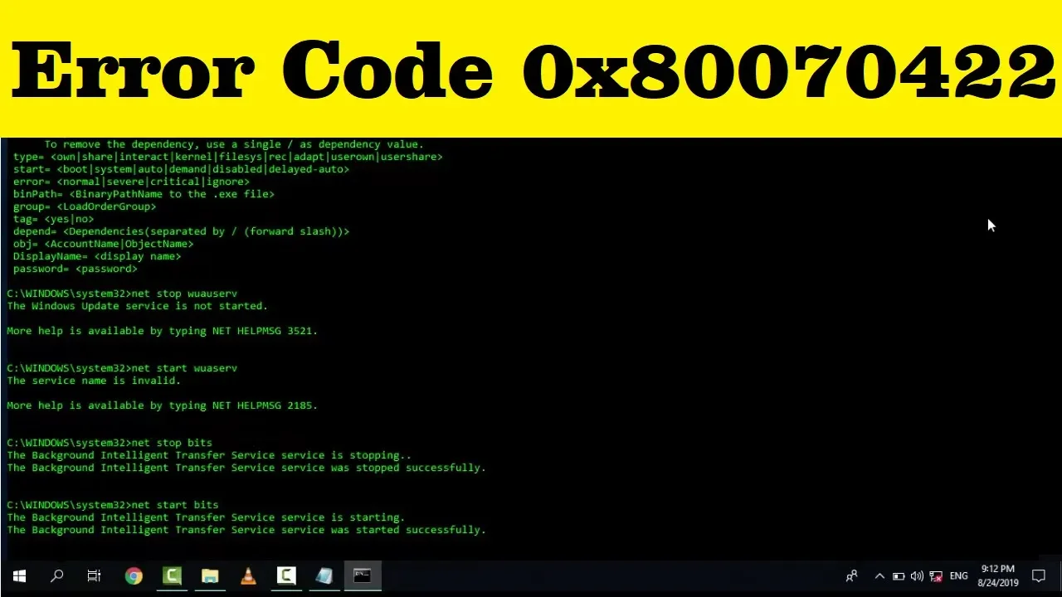
Task: Click the BITS 'service is stopping..' line
Action: click(209, 455)
